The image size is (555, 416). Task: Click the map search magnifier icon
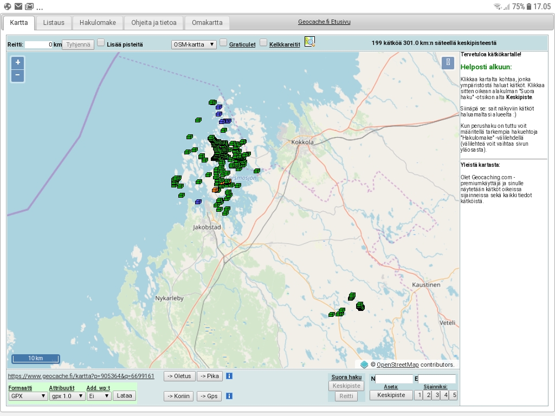309,42
